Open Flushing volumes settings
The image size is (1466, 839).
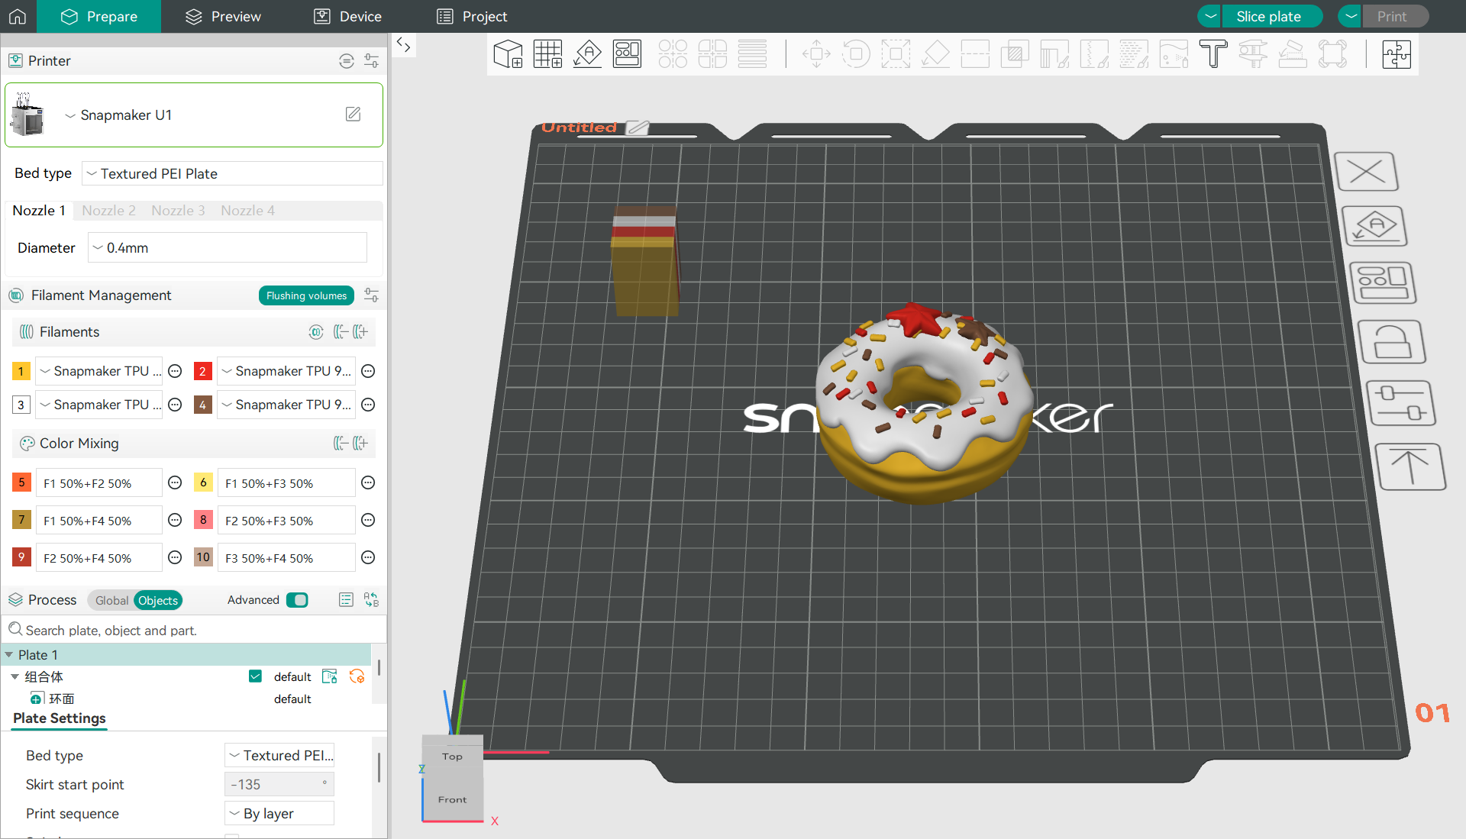pos(306,295)
